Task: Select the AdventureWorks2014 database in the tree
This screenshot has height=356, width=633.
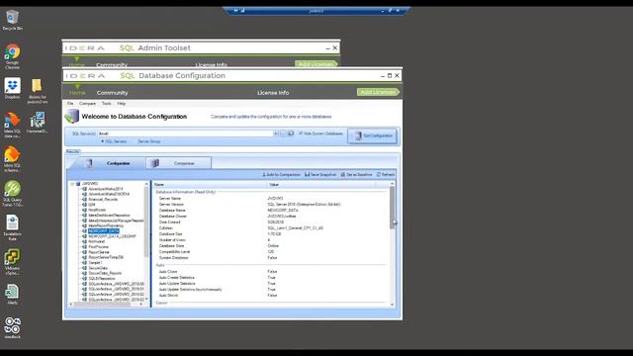Action: click(x=106, y=189)
